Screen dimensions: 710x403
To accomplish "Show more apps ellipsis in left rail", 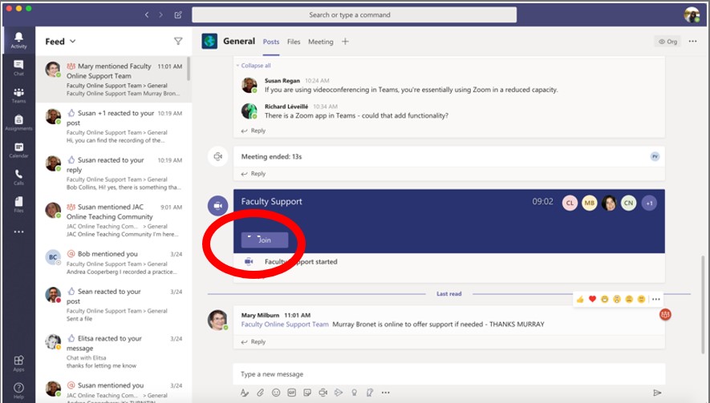I will 18,232.
